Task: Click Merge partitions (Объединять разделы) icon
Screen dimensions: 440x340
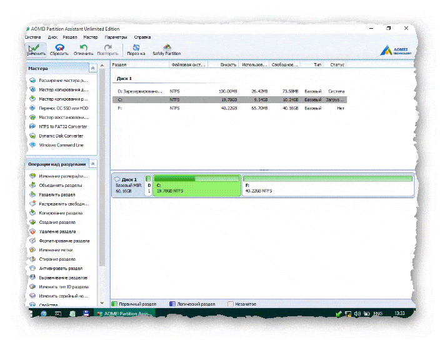Action: (32, 185)
